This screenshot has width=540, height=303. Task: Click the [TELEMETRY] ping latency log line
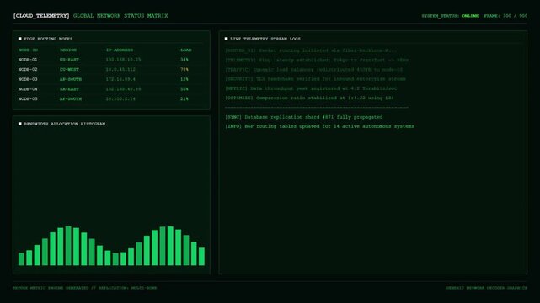tap(317, 61)
